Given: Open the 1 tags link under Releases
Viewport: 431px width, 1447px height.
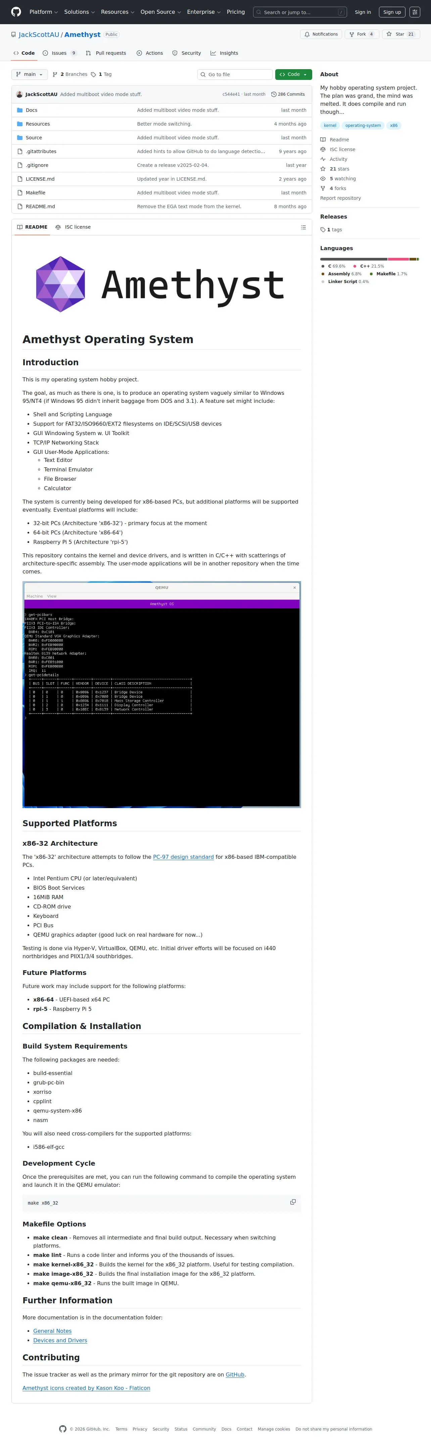Looking at the screenshot, I should [331, 230].
